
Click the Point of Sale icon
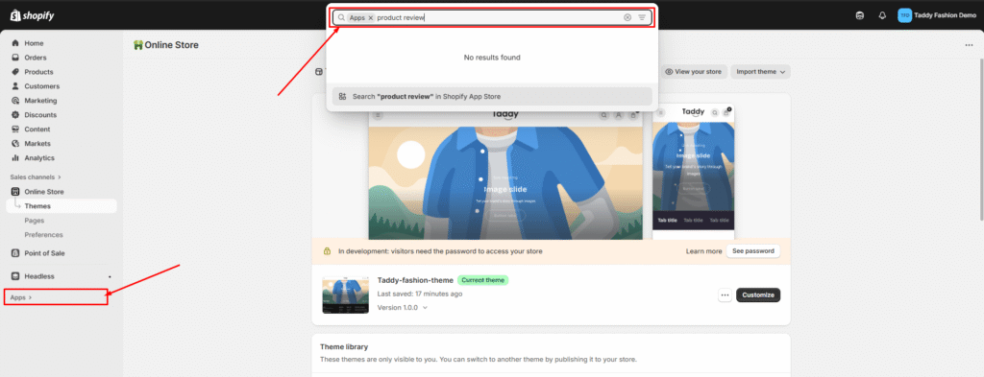pos(15,253)
